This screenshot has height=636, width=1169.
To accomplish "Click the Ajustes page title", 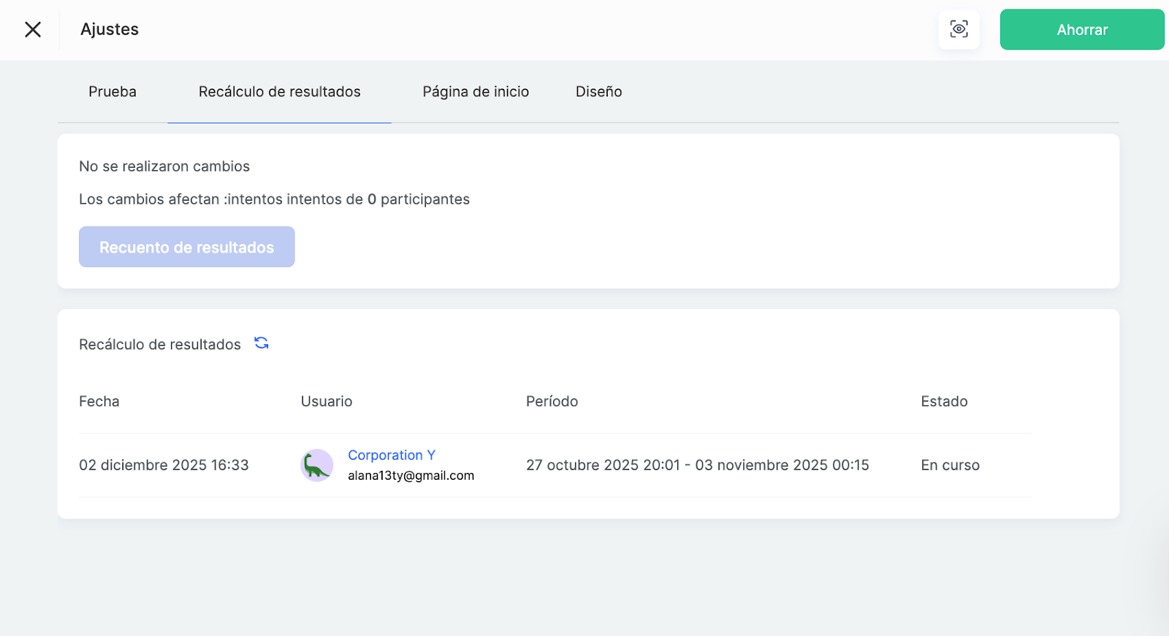I will 110,29.
